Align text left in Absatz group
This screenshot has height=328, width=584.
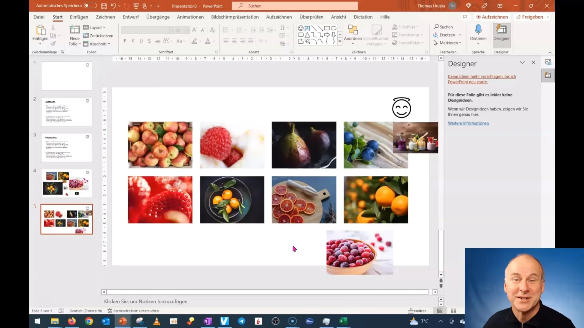click(x=226, y=41)
